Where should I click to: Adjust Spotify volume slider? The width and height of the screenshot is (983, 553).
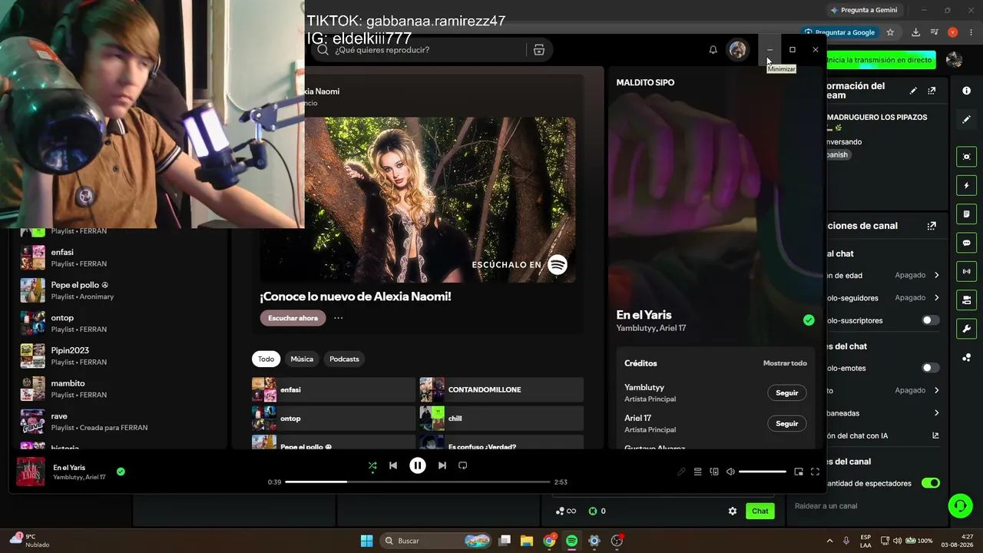pyautogui.click(x=763, y=472)
